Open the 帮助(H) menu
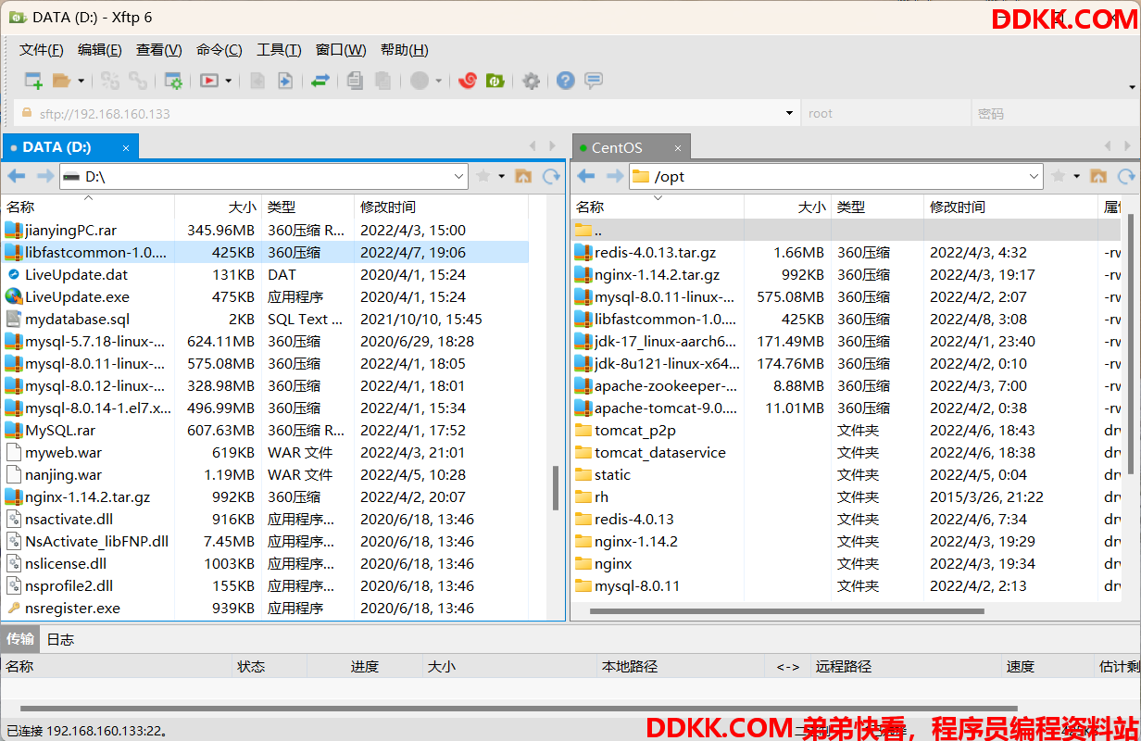 [x=405, y=50]
